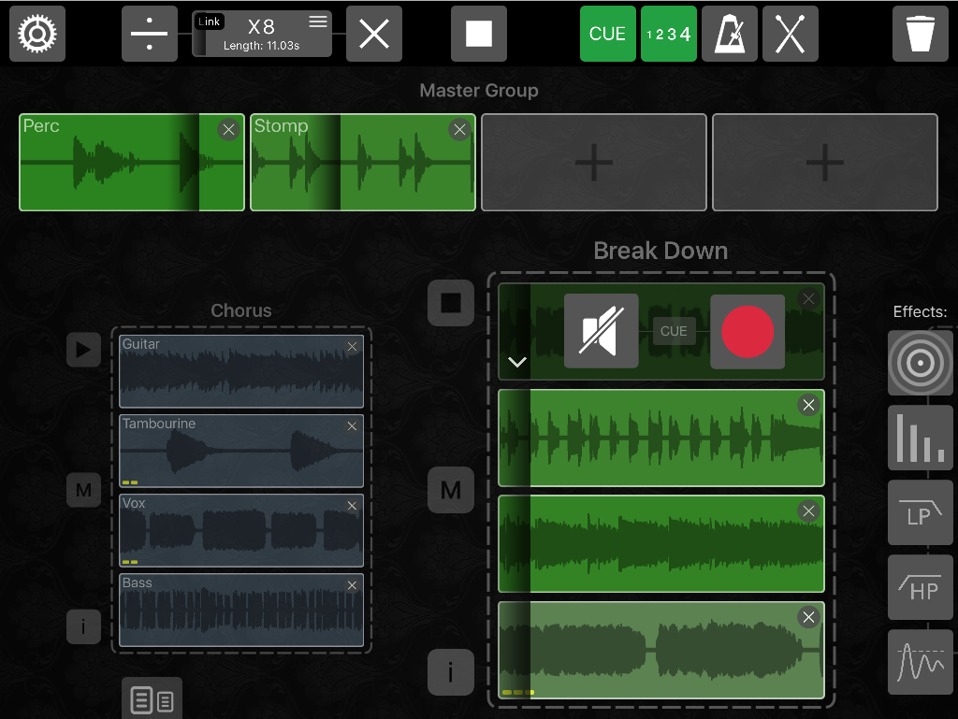Select the Guitar loop

pos(241,371)
